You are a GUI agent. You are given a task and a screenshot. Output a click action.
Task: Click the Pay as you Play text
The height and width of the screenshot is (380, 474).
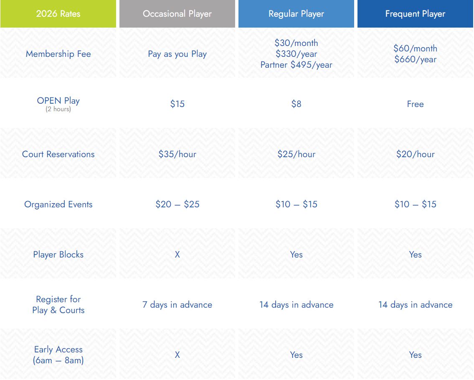(177, 54)
